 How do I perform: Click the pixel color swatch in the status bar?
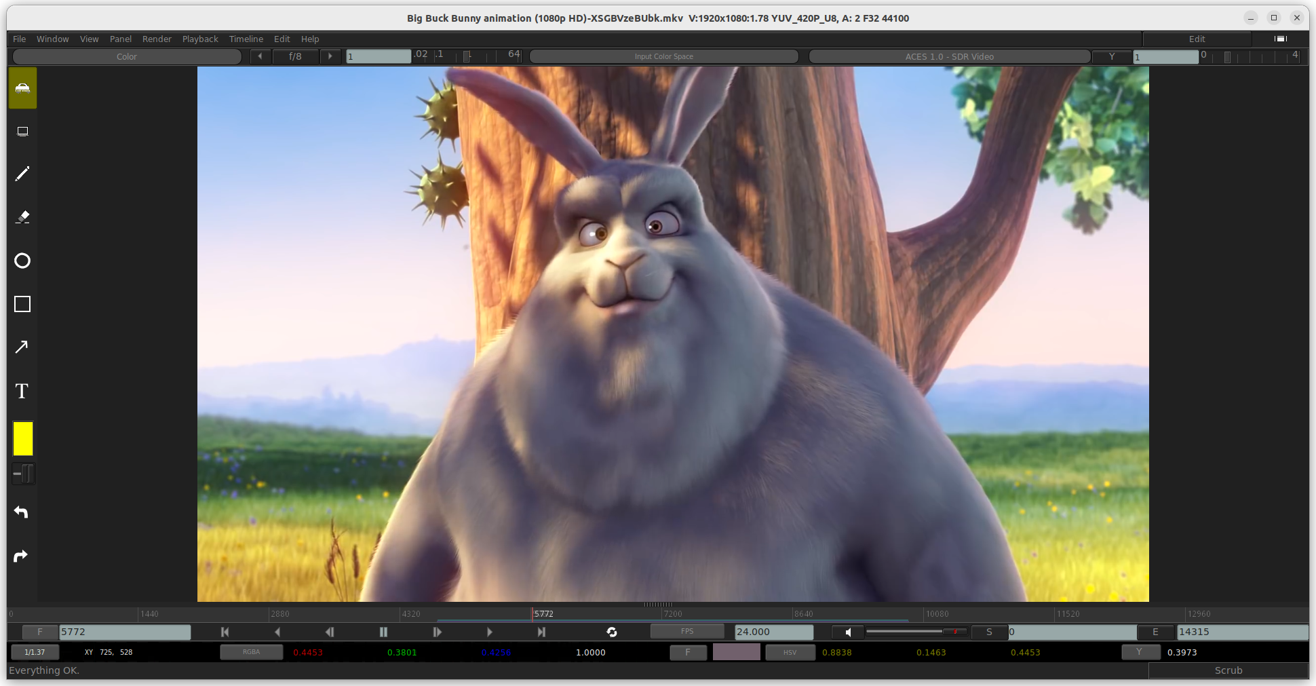(x=736, y=652)
